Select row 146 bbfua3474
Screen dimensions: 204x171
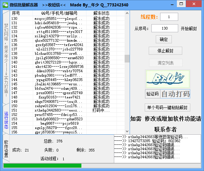tap(67, 88)
